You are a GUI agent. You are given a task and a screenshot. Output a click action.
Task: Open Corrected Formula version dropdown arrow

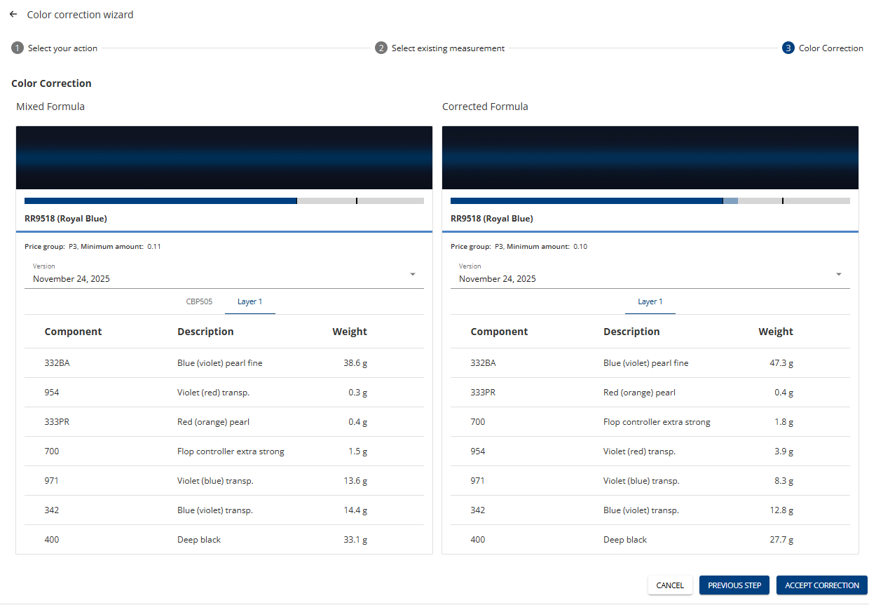[x=839, y=274]
